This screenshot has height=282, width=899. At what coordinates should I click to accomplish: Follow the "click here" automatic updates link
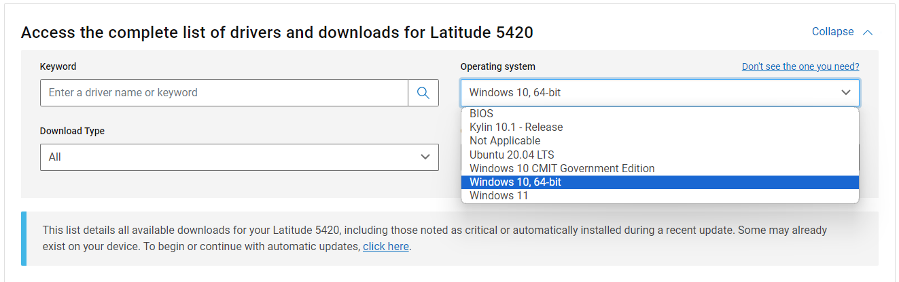click(x=385, y=247)
